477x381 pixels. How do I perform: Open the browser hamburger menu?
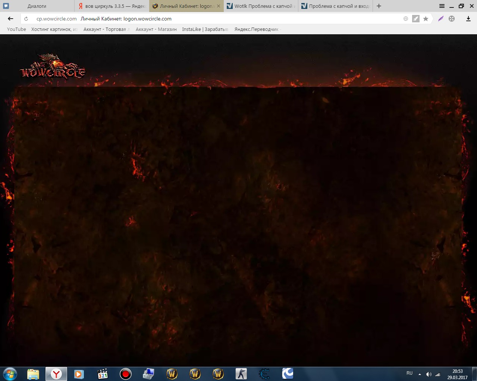tap(442, 6)
